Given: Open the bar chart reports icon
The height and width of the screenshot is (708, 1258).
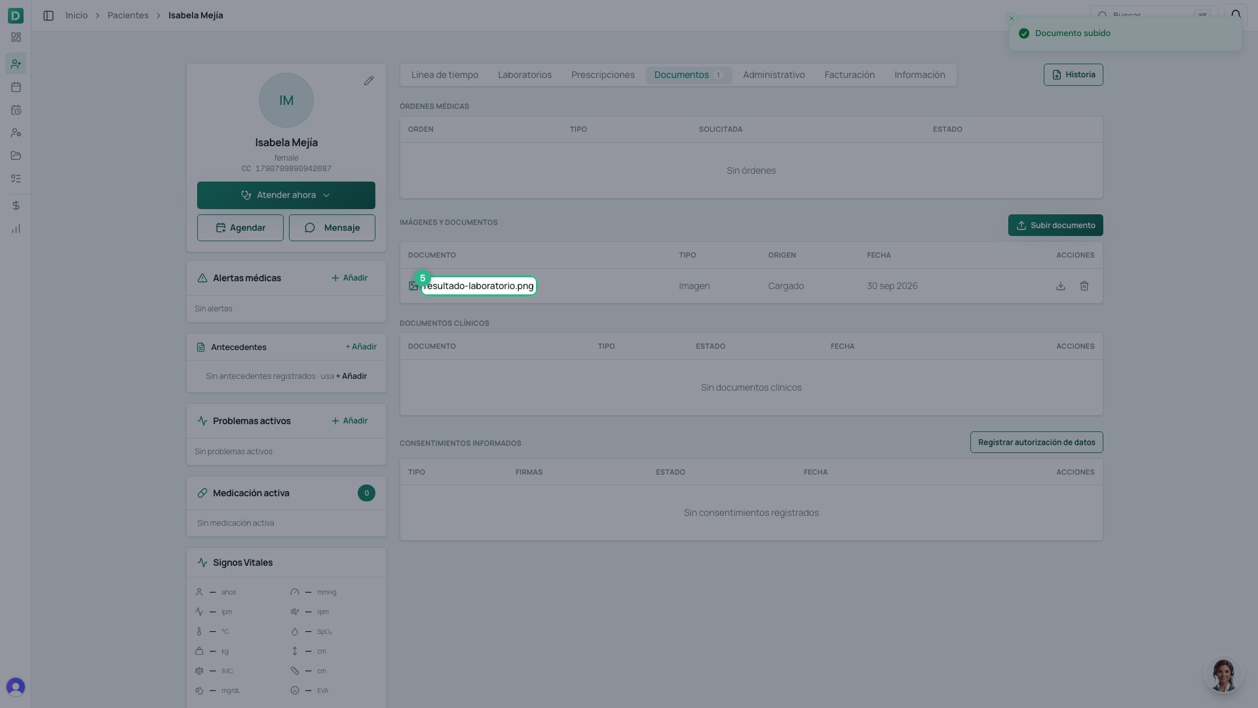Looking at the screenshot, I should coord(16,229).
